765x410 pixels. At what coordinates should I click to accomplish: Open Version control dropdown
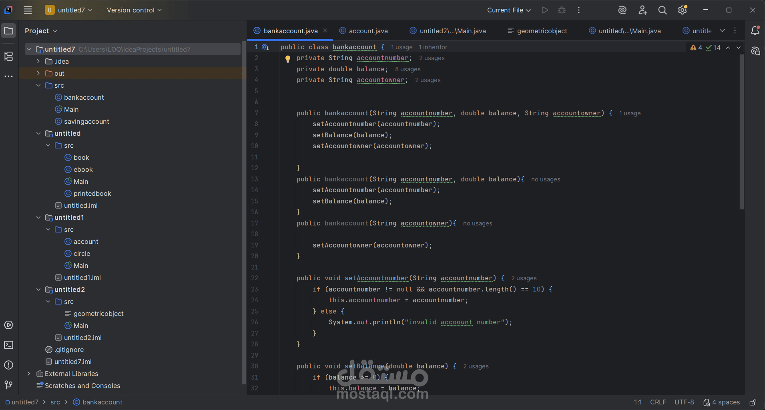(134, 10)
